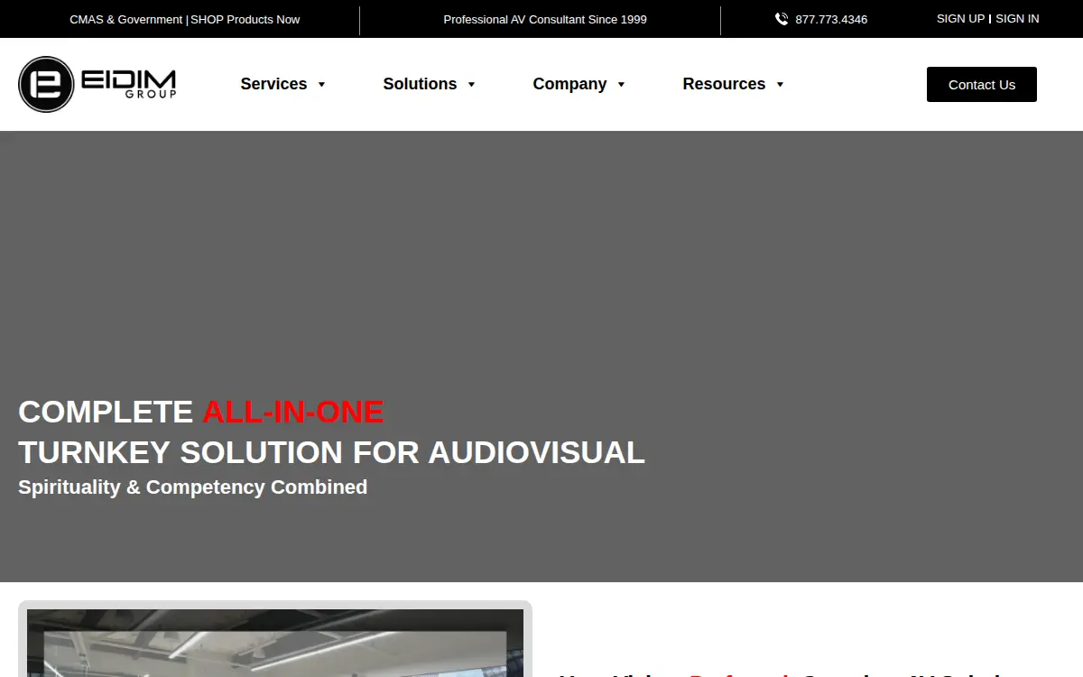Expand the Resources dropdown arrow
The width and height of the screenshot is (1083, 677).
pos(780,84)
